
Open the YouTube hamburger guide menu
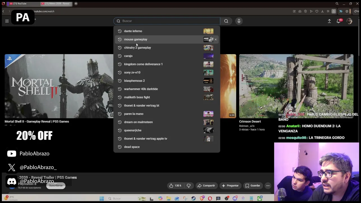point(7,21)
